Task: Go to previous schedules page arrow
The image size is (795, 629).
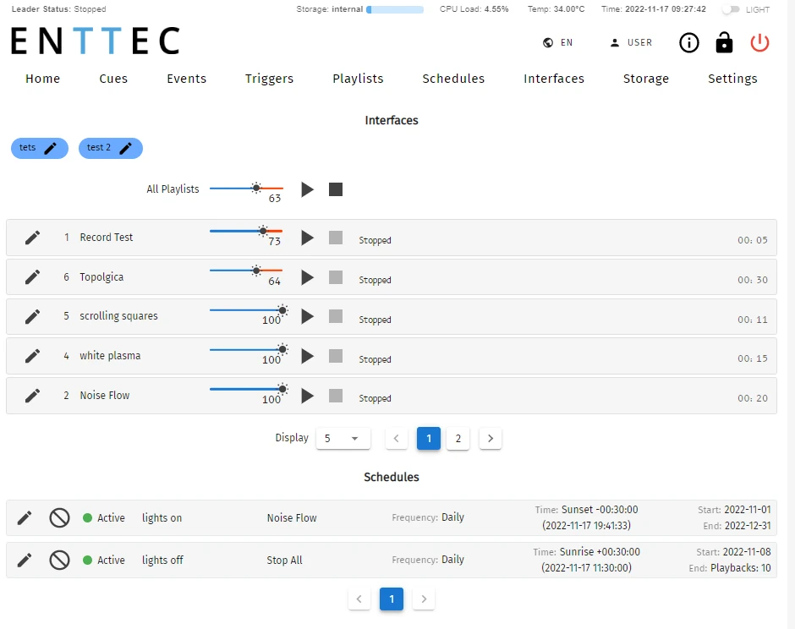Action: pyautogui.click(x=359, y=599)
